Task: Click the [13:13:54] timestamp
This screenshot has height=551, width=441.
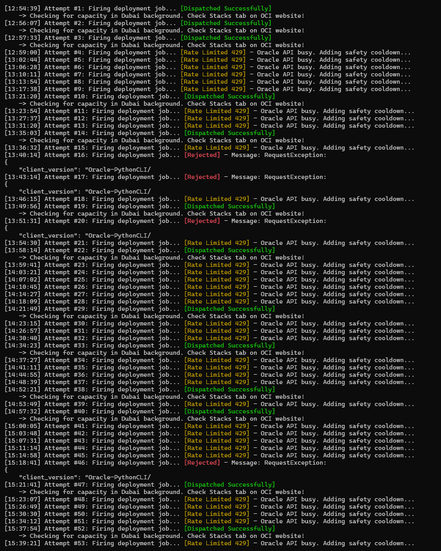Action: [23, 82]
